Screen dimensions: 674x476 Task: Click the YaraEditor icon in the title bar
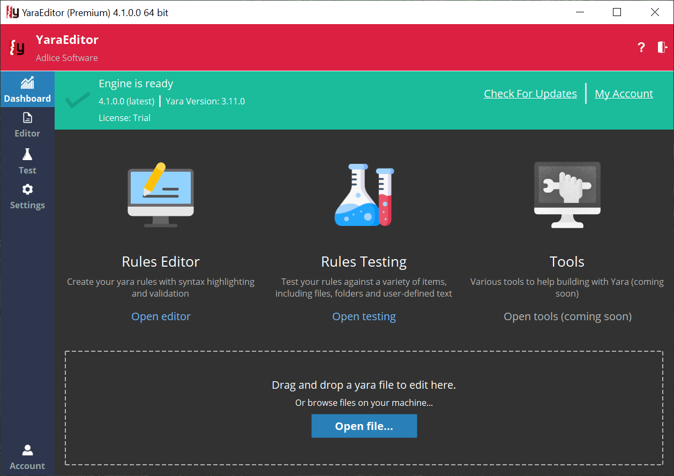point(12,12)
